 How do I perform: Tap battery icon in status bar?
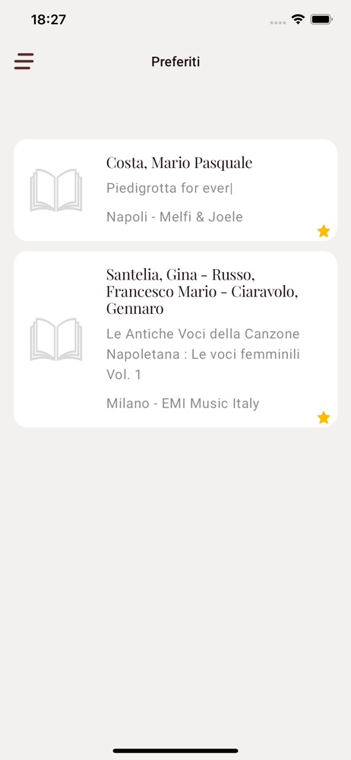tap(321, 20)
